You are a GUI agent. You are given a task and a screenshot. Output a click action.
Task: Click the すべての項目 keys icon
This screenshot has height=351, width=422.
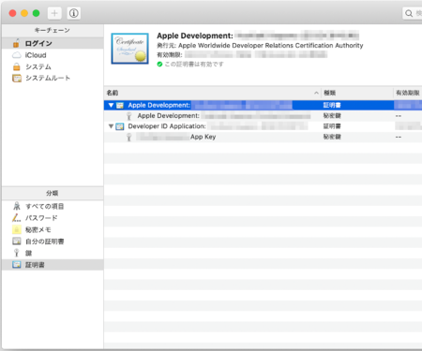point(17,206)
